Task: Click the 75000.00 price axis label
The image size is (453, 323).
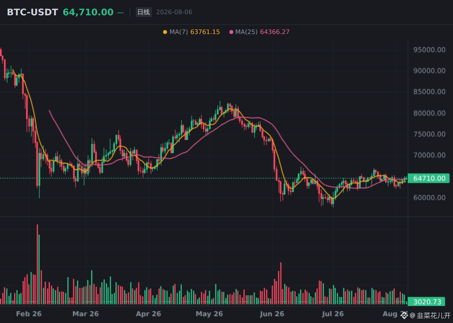Action: (x=429, y=134)
